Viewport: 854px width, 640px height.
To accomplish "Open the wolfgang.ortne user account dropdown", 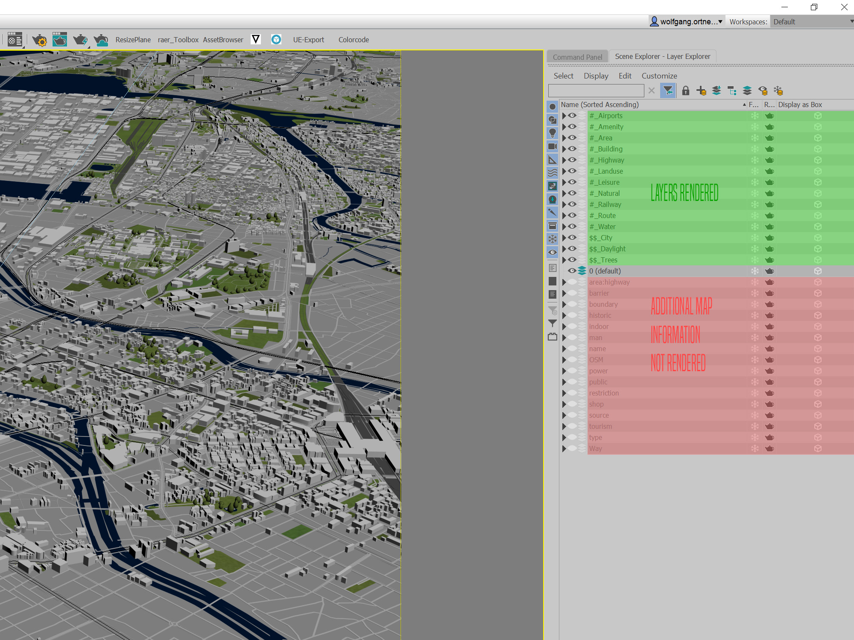I will (x=686, y=21).
